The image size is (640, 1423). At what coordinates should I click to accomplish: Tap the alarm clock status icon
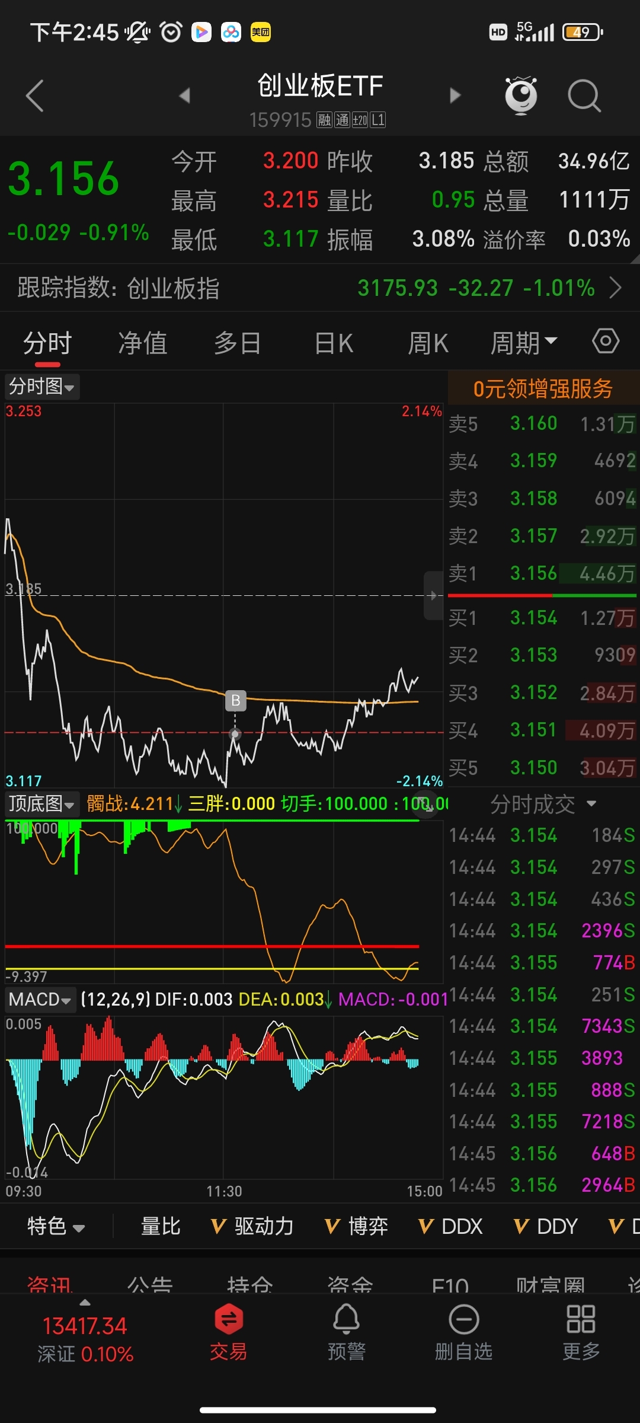[x=171, y=32]
